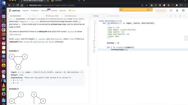
Task: Click code line 14 hashmap[edges[]]
Action: click(x=119, y=50)
